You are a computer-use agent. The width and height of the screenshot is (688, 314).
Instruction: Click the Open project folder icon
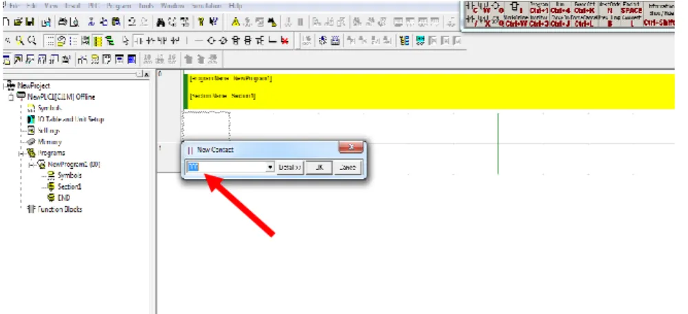click(x=18, y=21)
